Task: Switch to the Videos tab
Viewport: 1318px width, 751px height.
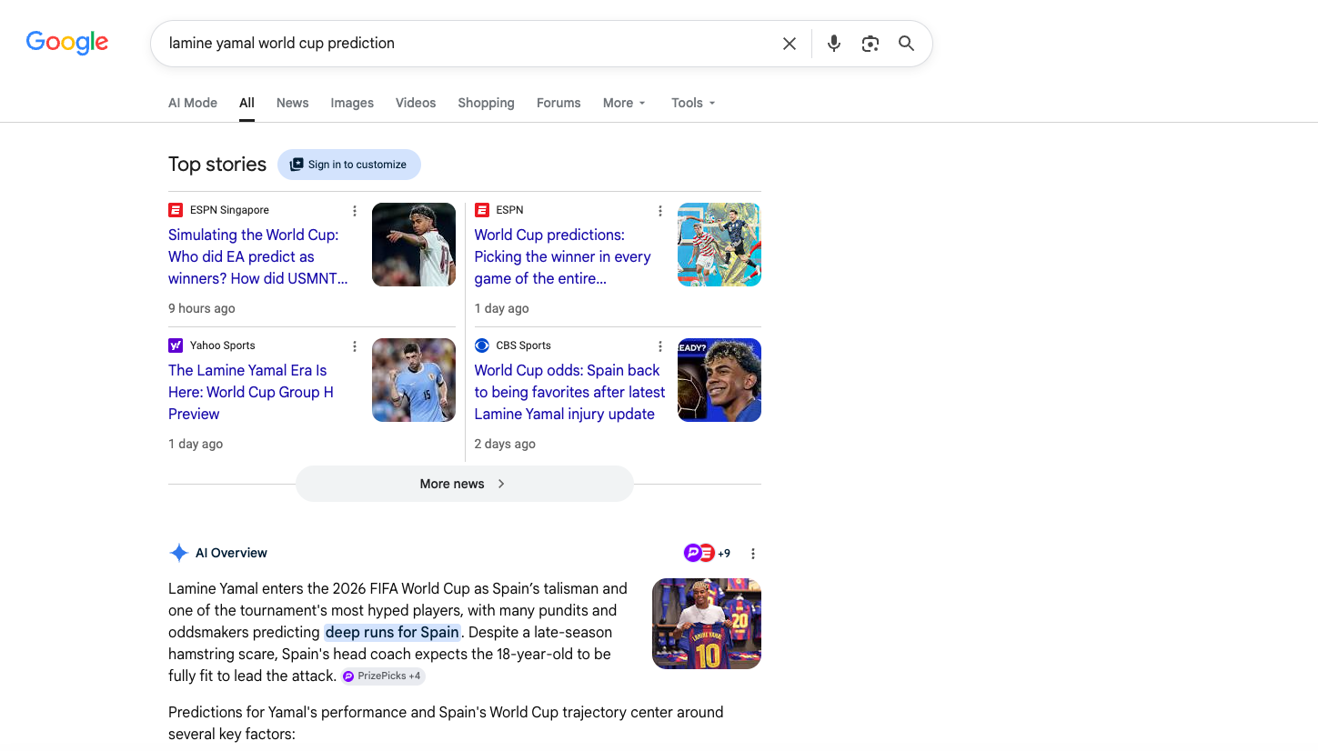Action: coord(416,103)
